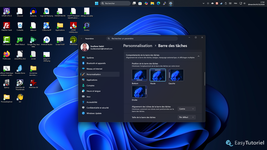Open Bluetooth et appareils settings
Screen dimensions: 267x150
pos(100,63)
